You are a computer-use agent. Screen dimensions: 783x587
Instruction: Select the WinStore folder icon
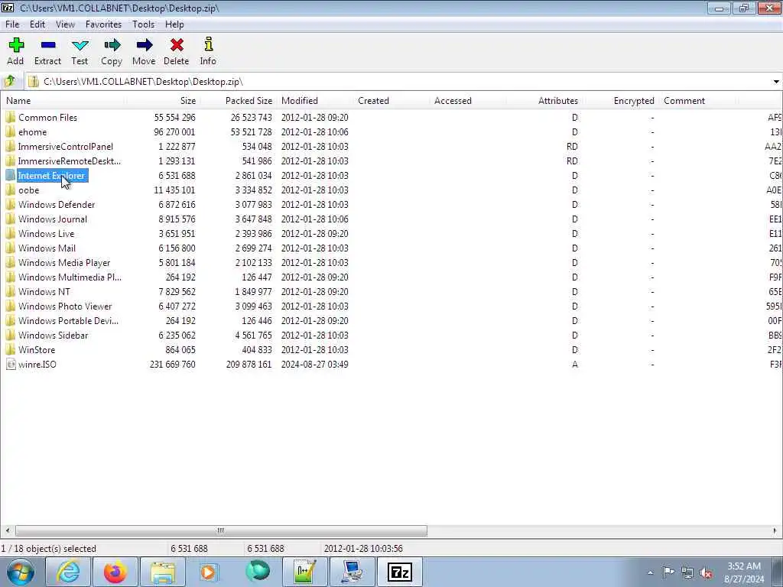click(11, 350)
